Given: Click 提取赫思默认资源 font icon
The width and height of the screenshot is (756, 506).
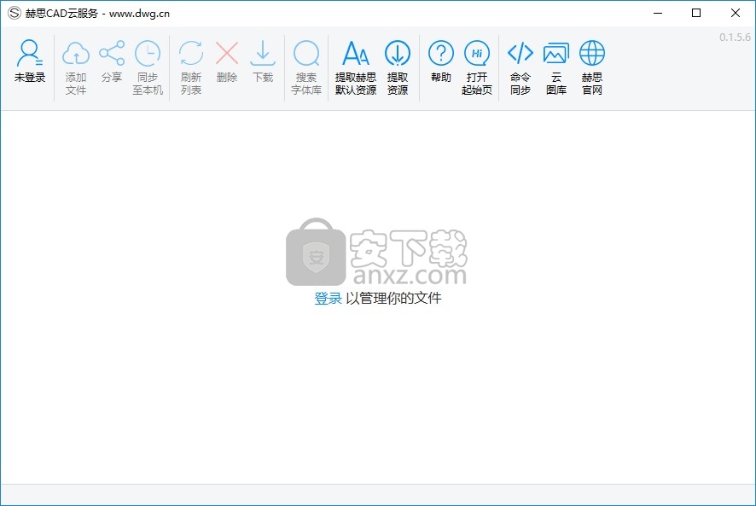Looking at the screenshot, I should (x=355, y=53).
